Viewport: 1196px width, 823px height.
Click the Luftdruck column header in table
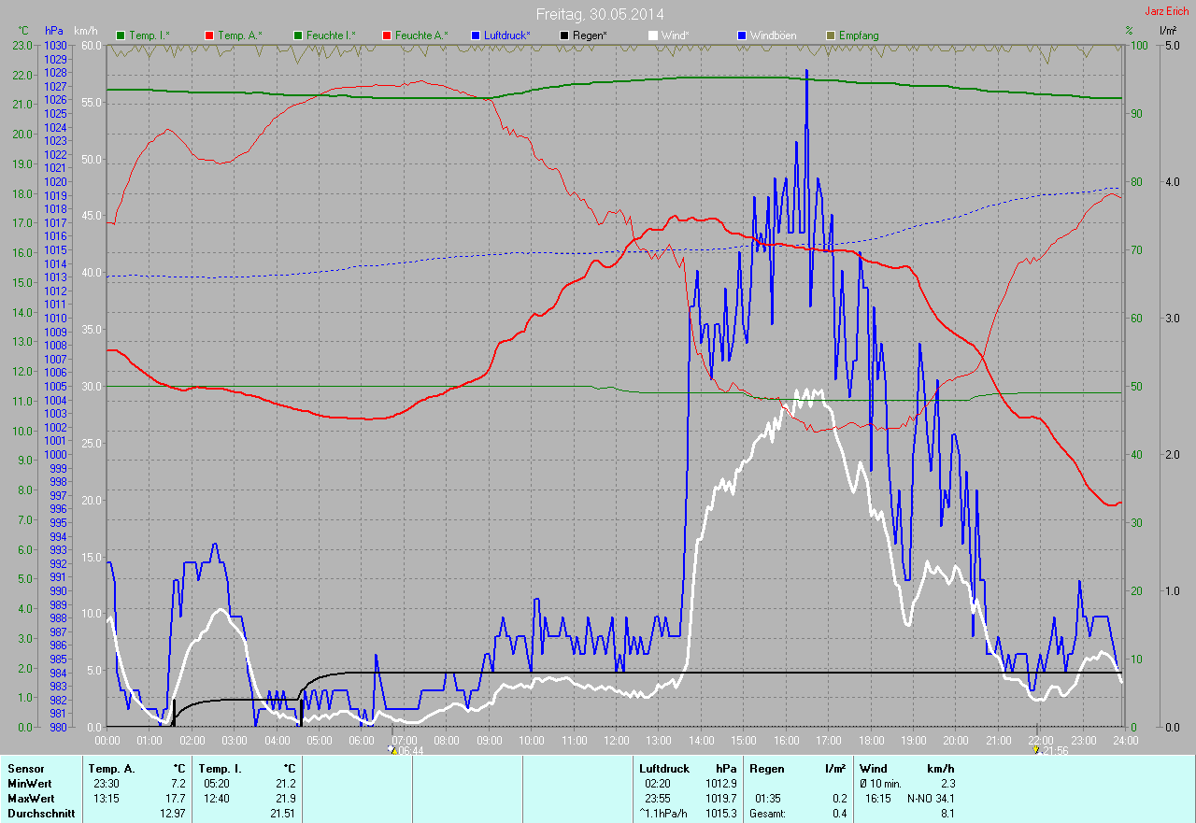[x=663, y=769]
